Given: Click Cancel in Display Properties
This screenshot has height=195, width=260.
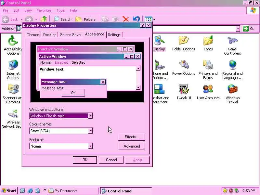Looking at the screenshot, I should click(111, 160).
